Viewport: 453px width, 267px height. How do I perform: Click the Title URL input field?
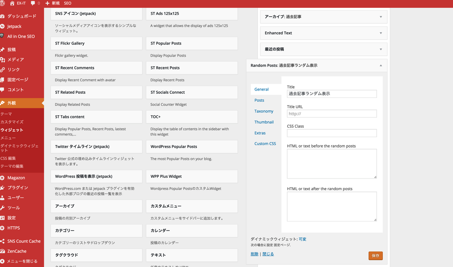pyautogui.click(x=332, y=114)
